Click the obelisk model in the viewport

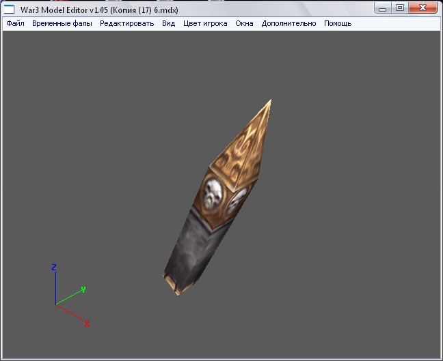pyautogui.click(x=217, y=197)
